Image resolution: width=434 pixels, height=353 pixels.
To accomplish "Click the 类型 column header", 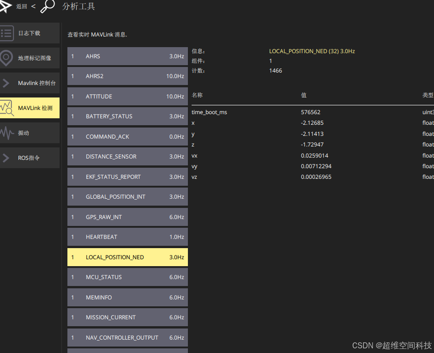I will point(428,95).
